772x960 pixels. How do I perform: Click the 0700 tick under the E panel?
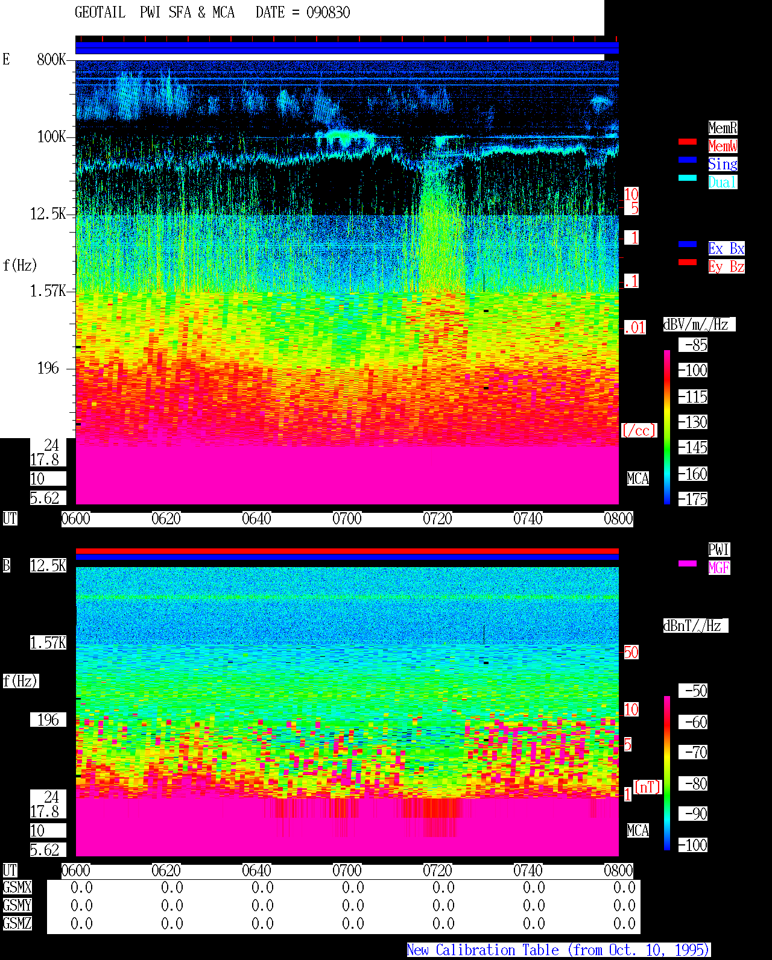pos(347,518)
